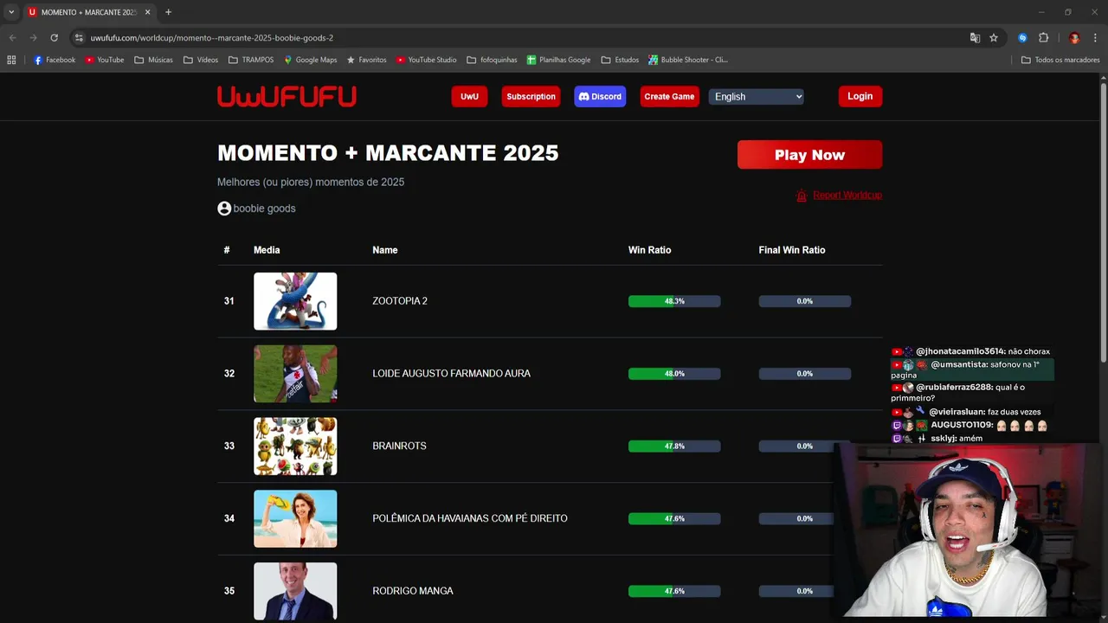
Task: Start the game with Play Now
Action: [x=809, y=155]
